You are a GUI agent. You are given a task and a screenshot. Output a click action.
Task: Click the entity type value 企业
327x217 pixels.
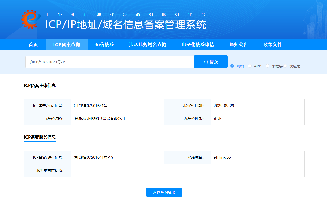pyautogui.click(x=217, y=119)
